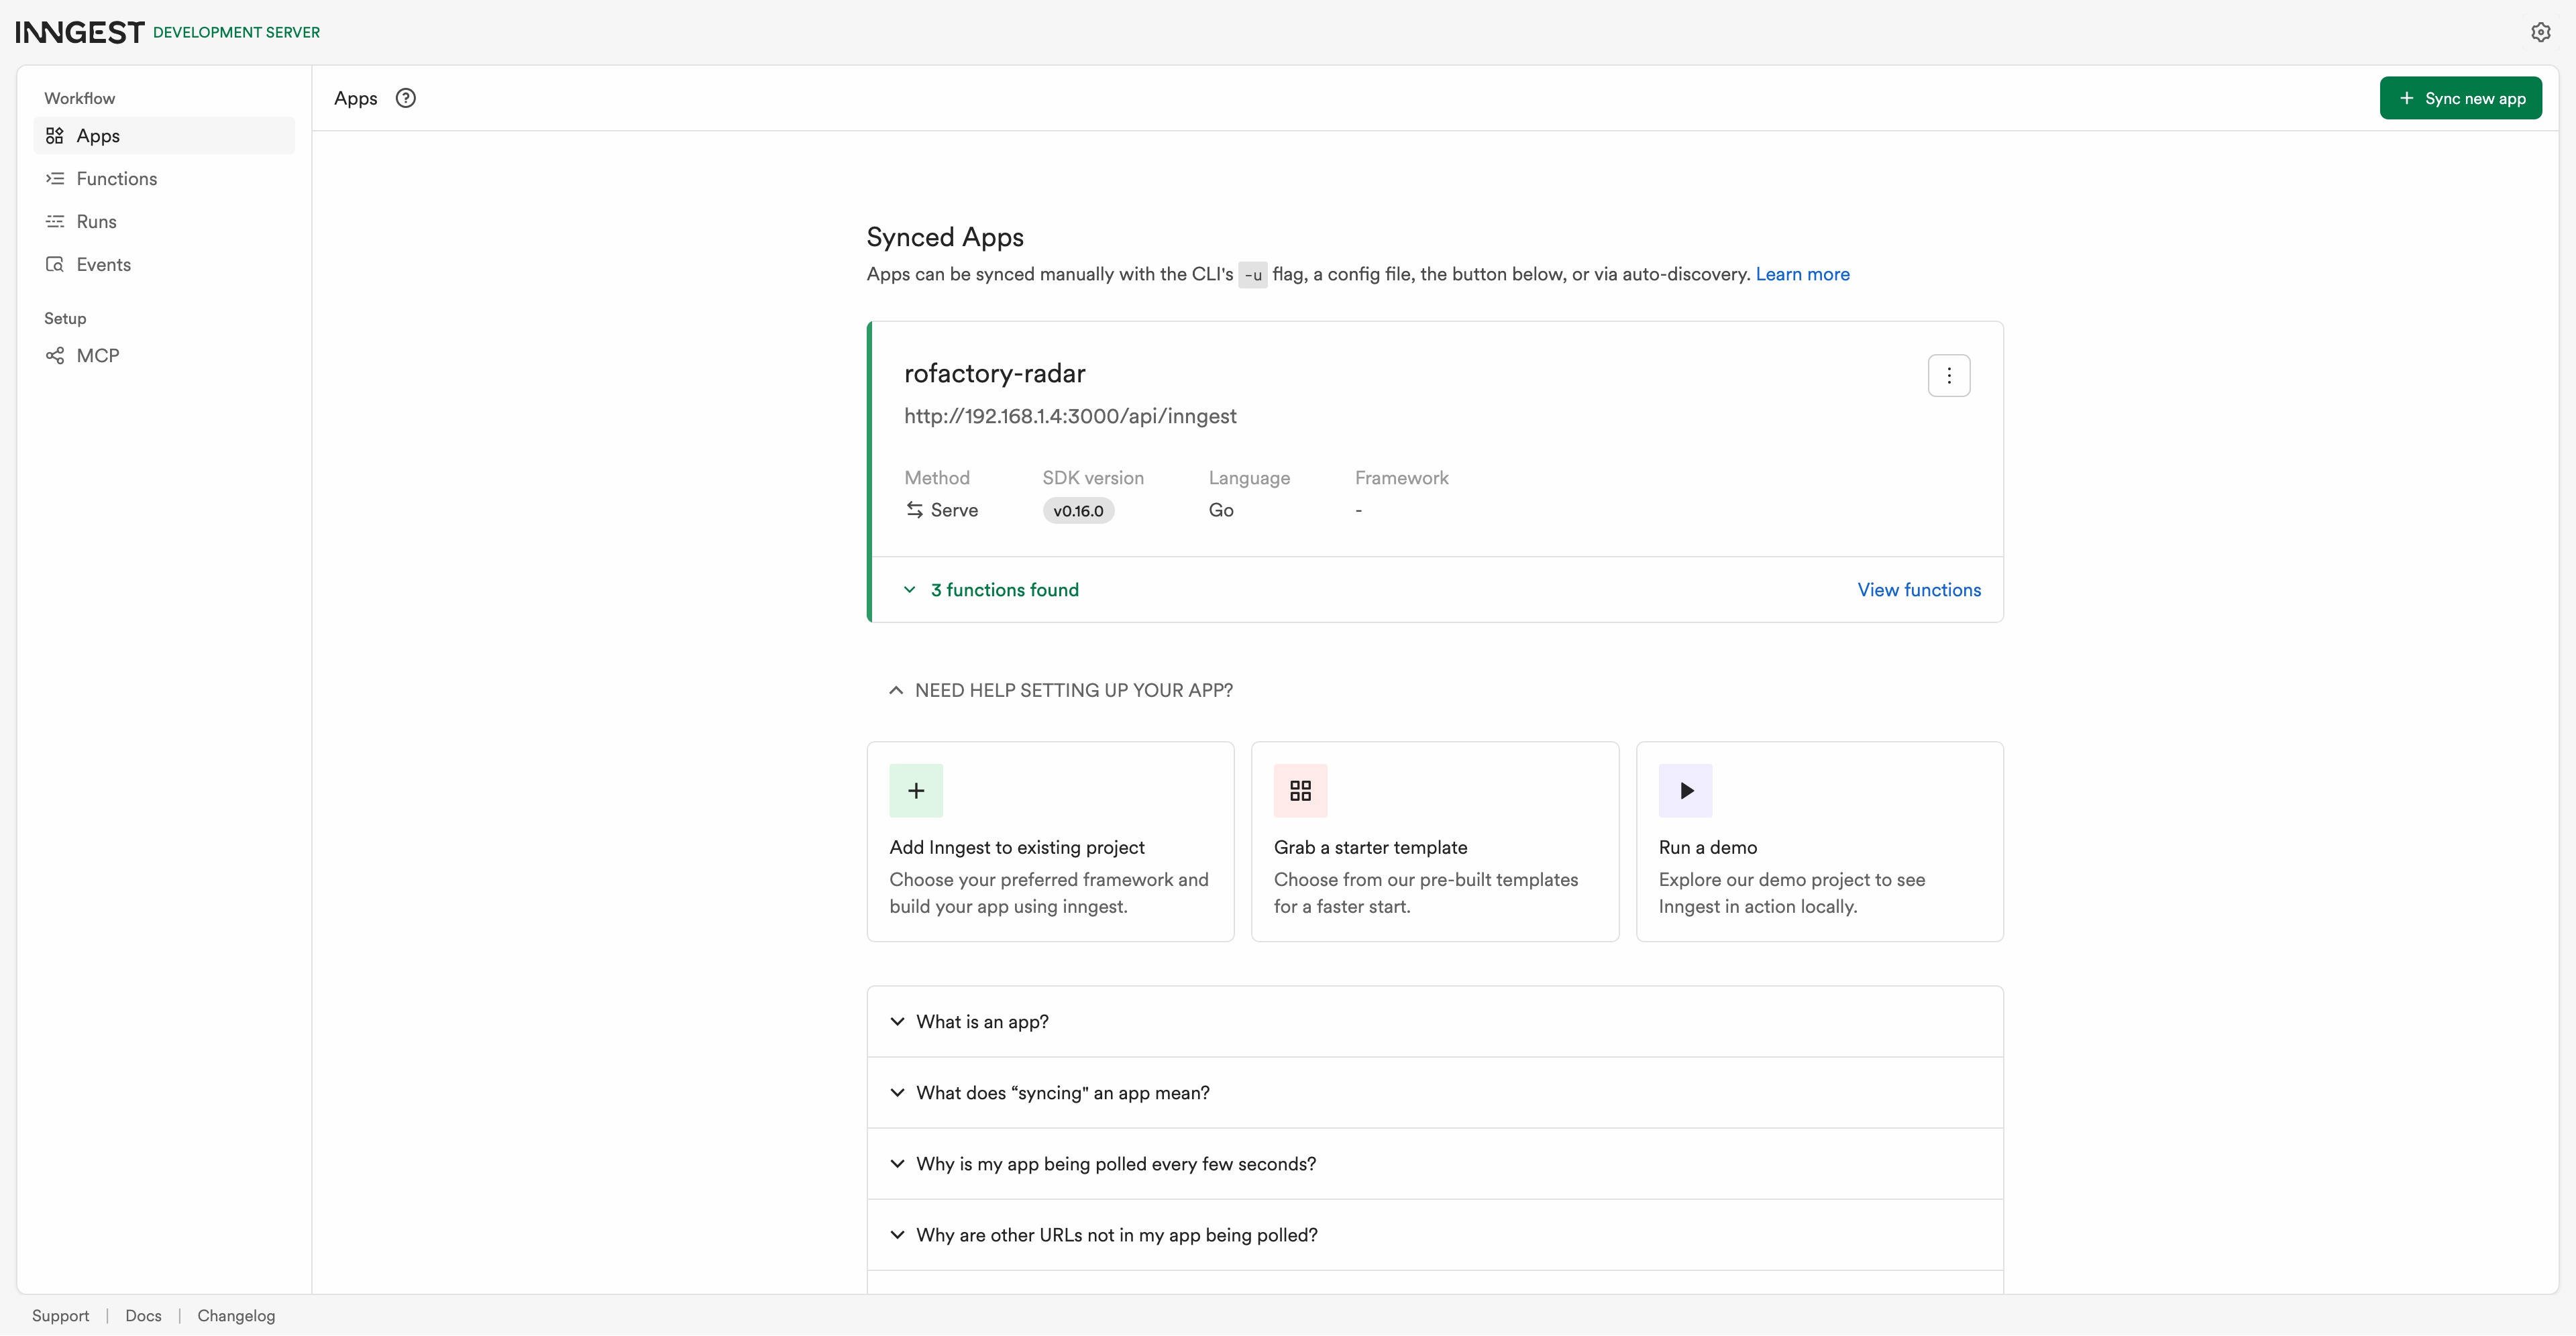Click the http://192.168.1.4:3000/api/inngest URL

pos(1070,416)
